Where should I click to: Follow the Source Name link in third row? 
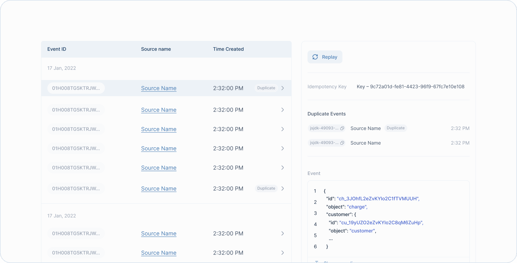click(159, 129)
